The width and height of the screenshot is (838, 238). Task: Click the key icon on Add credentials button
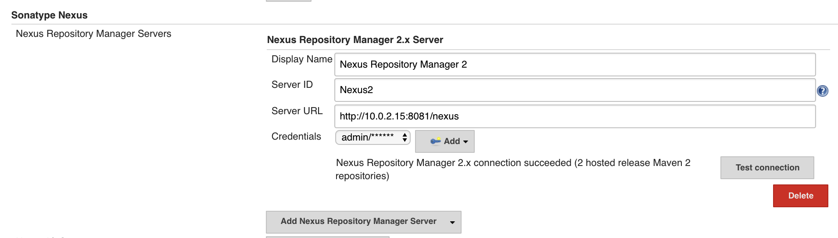coord(435,141)
